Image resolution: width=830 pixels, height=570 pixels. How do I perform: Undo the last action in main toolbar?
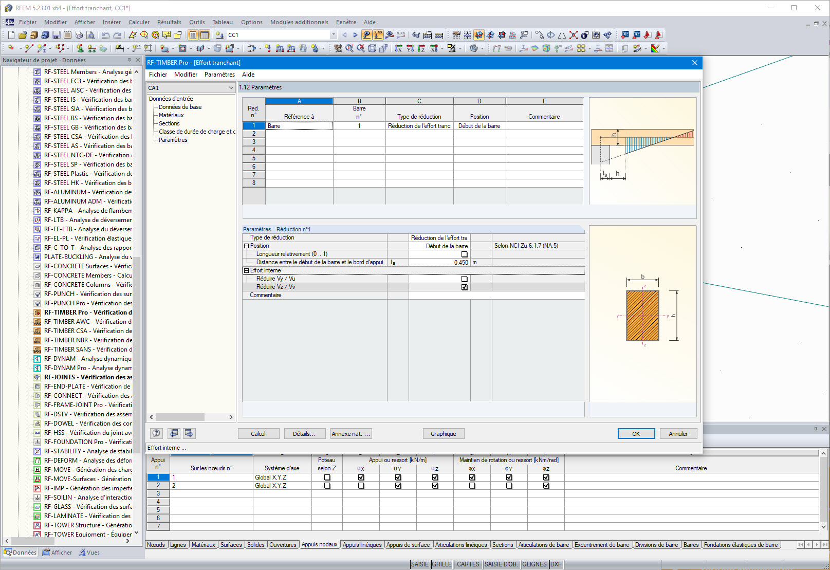click(105, 35)
